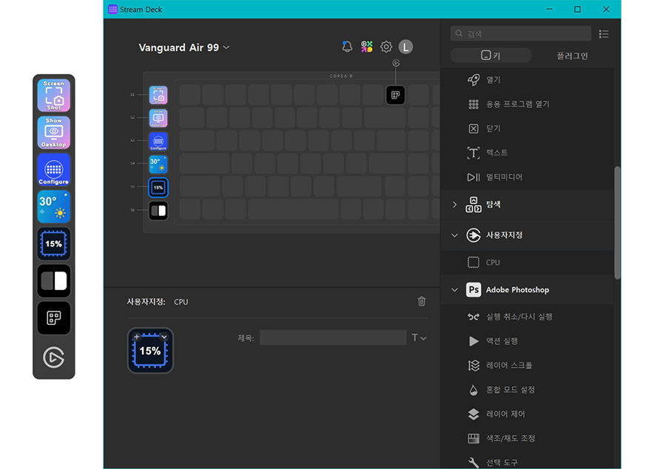Select the 응용 프로그램 열기 action
Viewport: 651px width, 469px height.
[527, 104]
